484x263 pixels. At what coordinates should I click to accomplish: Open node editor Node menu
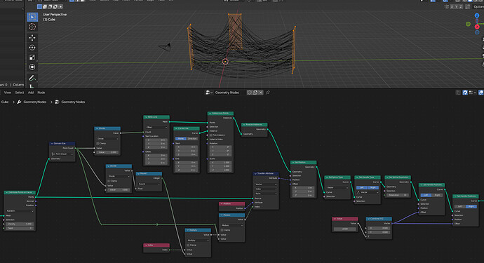[x=41, y=93]
